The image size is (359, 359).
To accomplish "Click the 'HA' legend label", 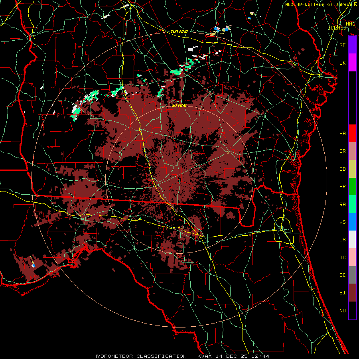I will [342, 134].
